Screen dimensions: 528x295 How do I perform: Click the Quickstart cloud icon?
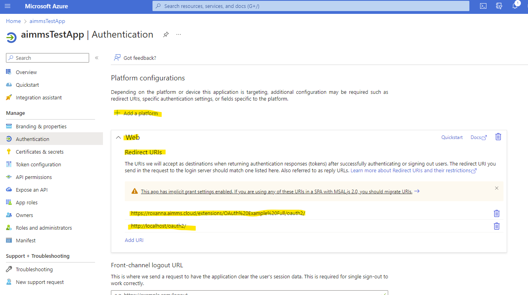coord(9,85)
